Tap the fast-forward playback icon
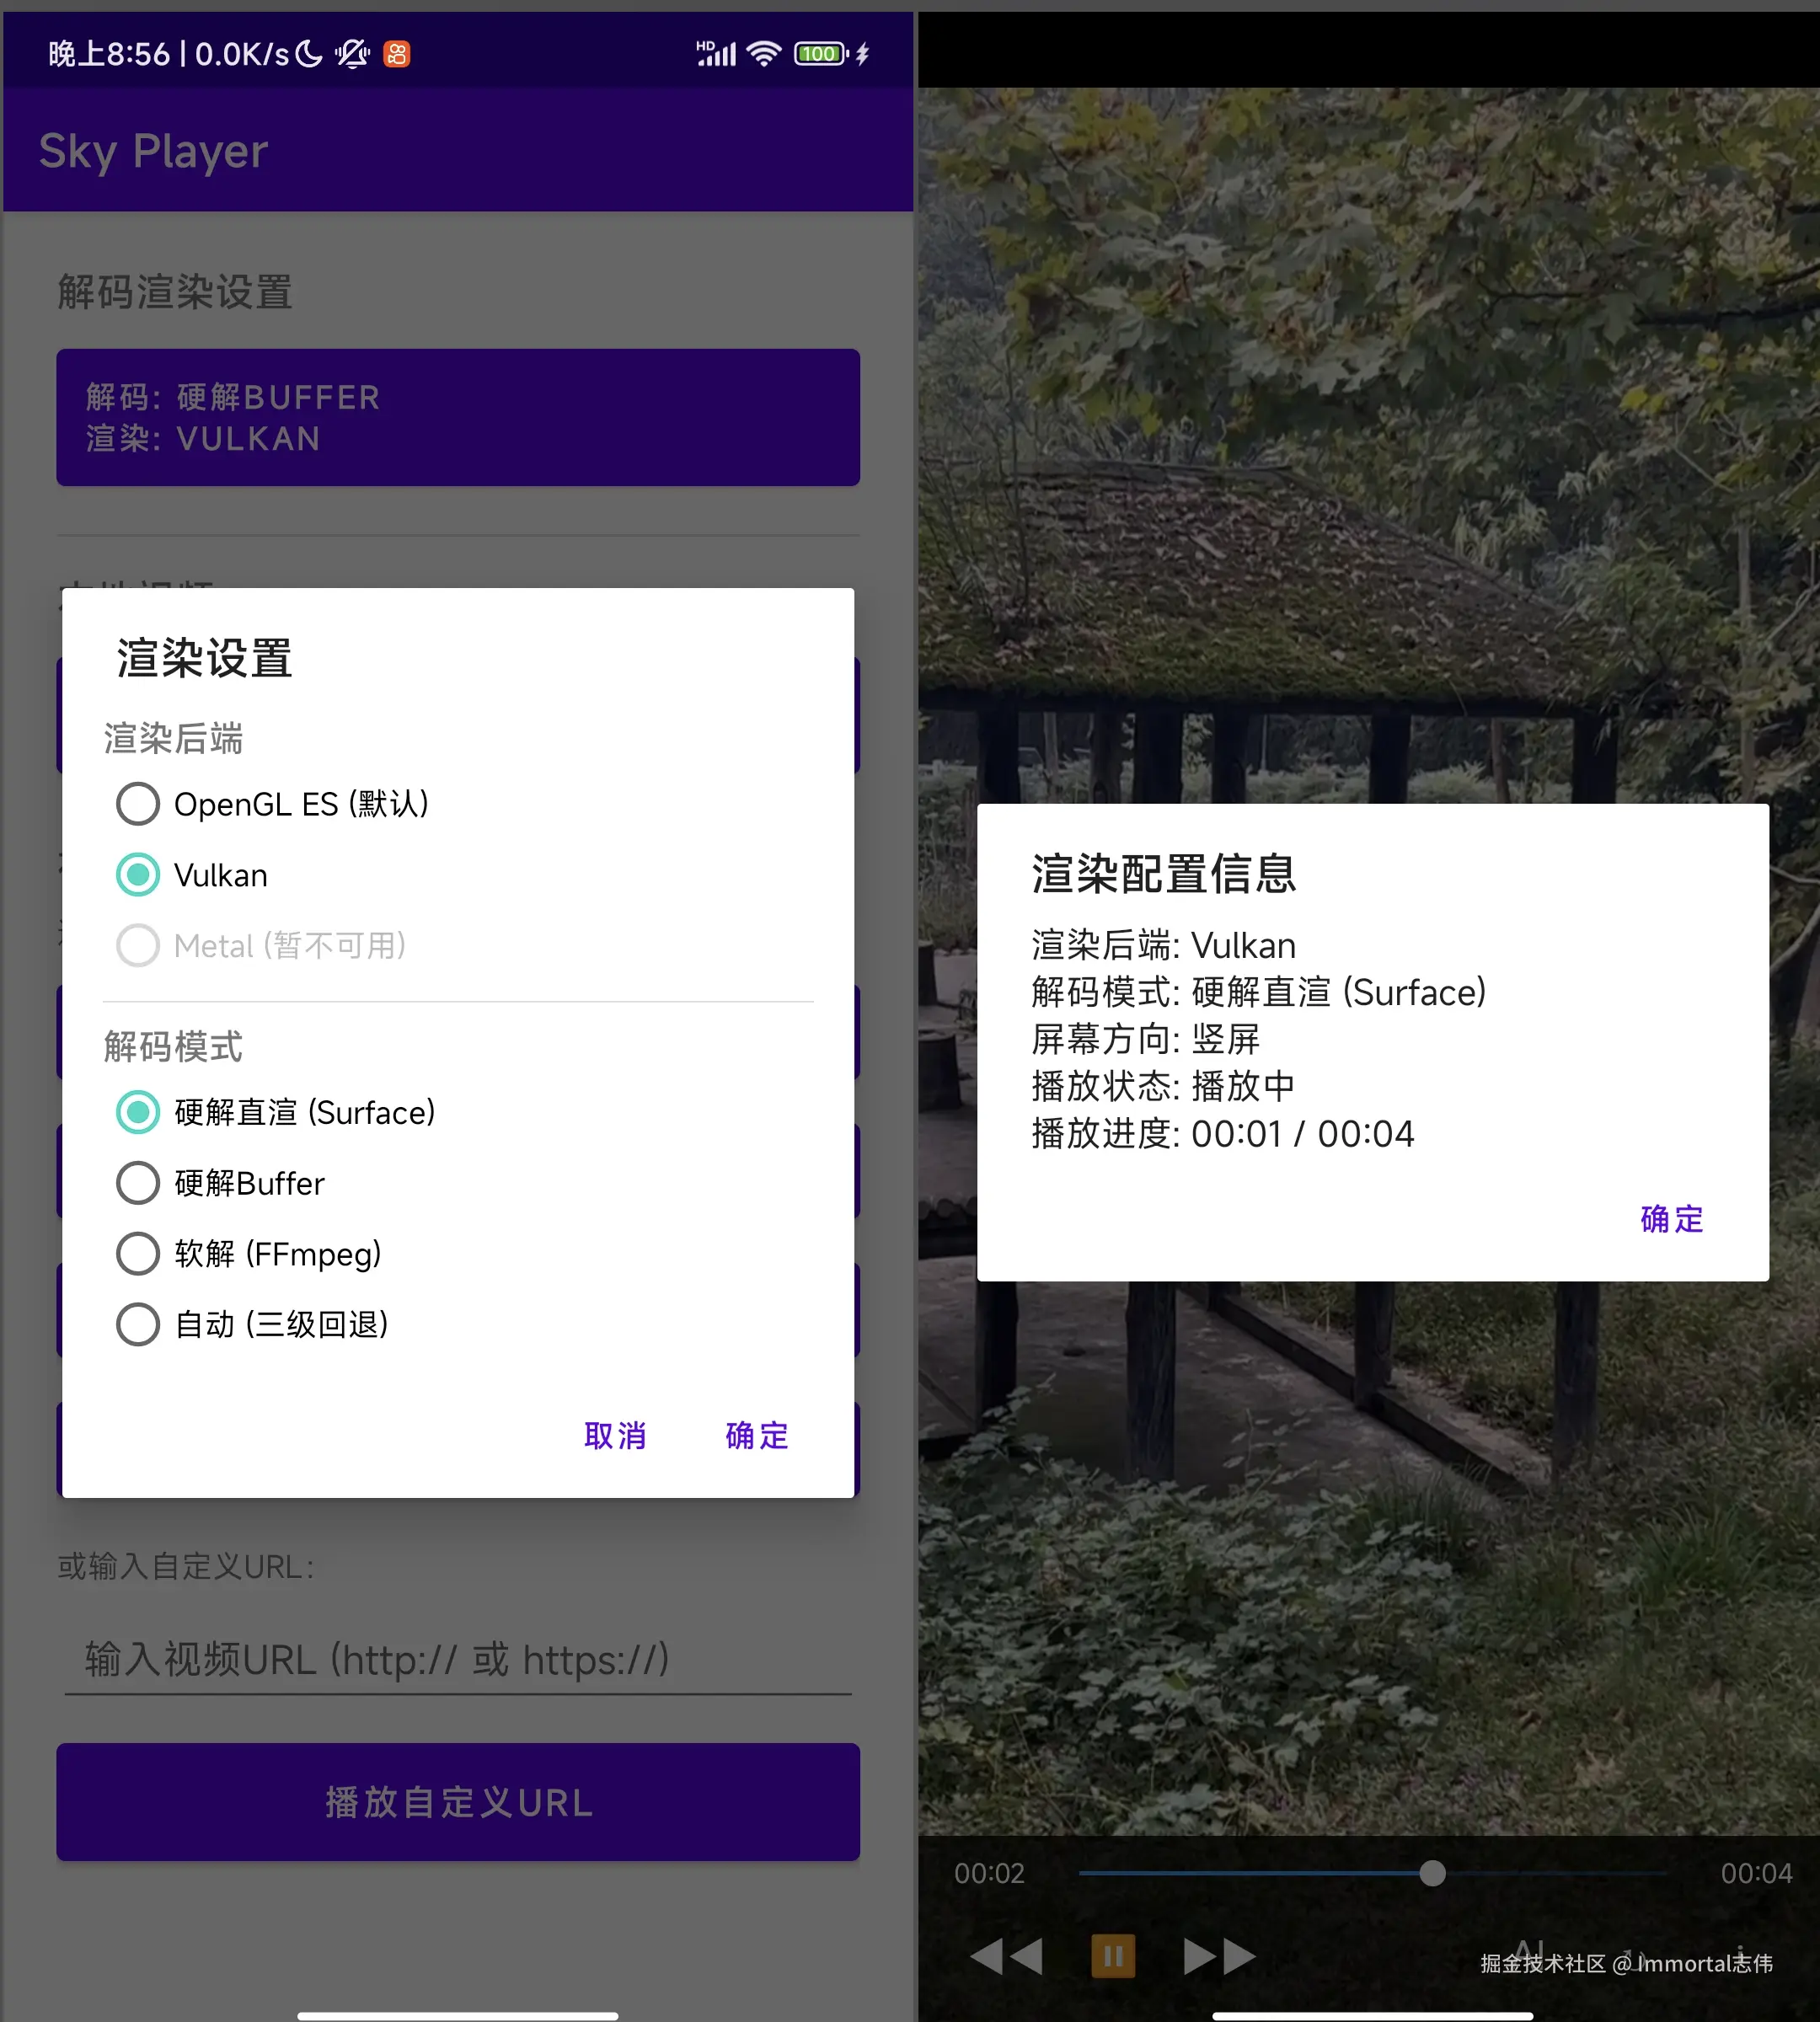The width and height of the screenshot is (1820, 2022). click(1219, 1956)
